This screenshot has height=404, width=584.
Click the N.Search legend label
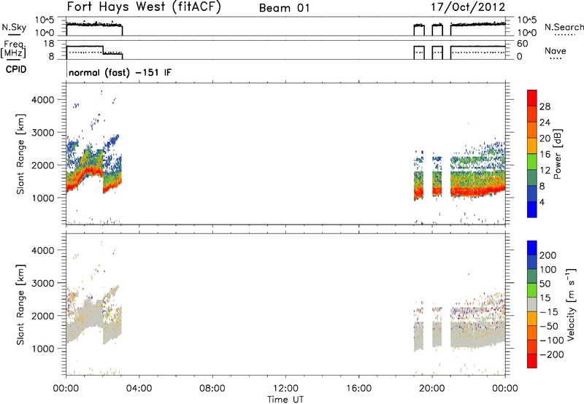(x=564, y=27)
